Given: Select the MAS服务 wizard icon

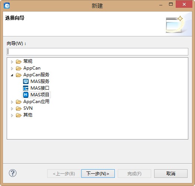Looking at the screenshot, I should click(26, 81).
